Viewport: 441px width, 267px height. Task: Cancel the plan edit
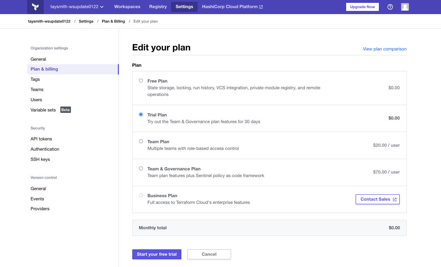click(x=209, y=254)
